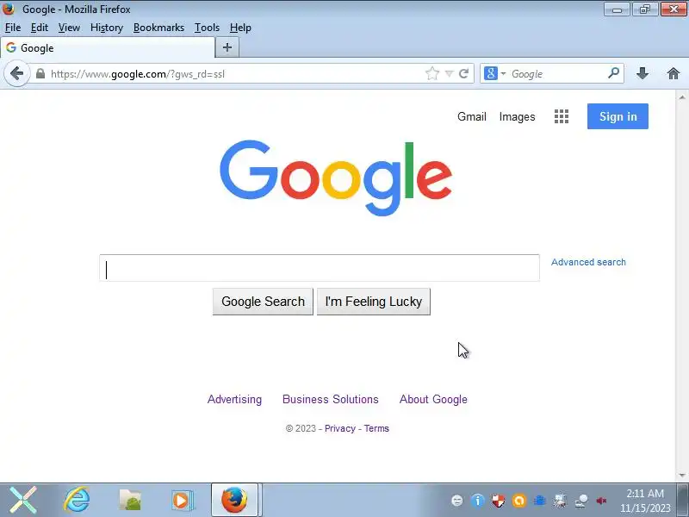Open the Google apps grid
The image size is (689, 517).
coord(562,116)
